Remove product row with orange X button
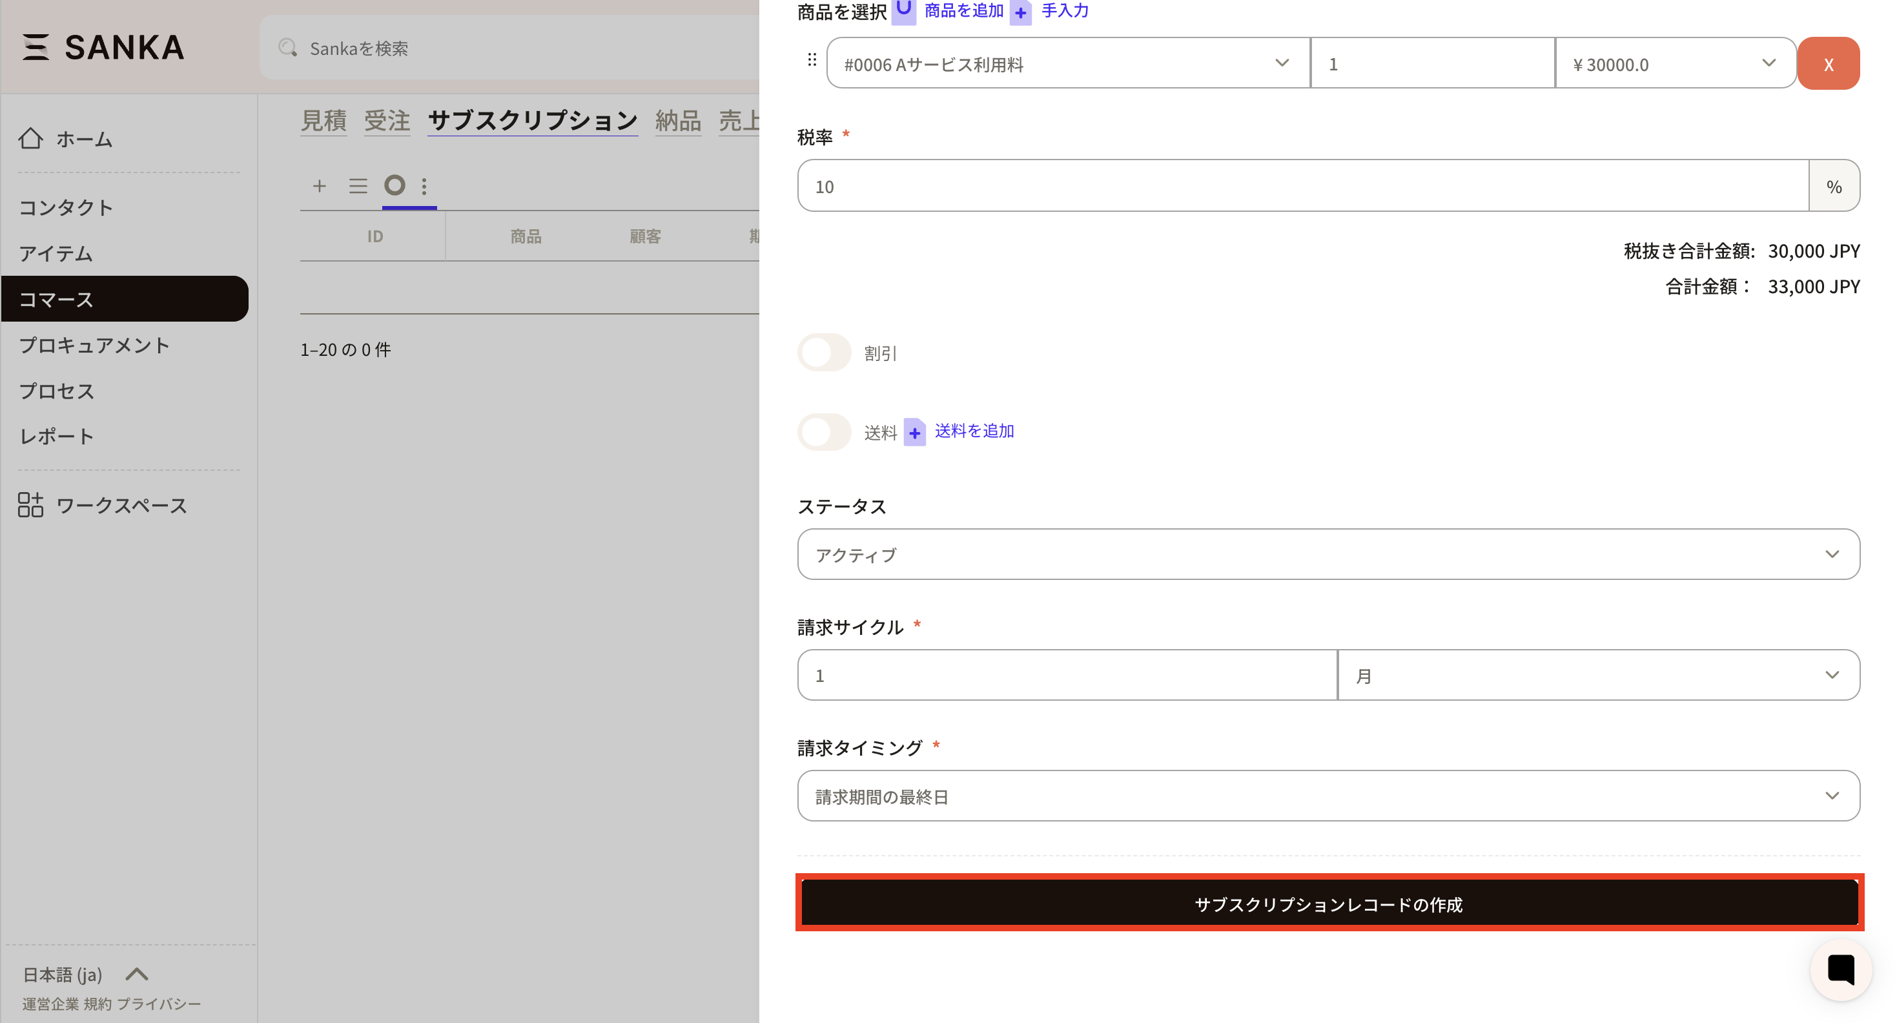This screenshot has width=1897, height=1023. point(1828,64)
